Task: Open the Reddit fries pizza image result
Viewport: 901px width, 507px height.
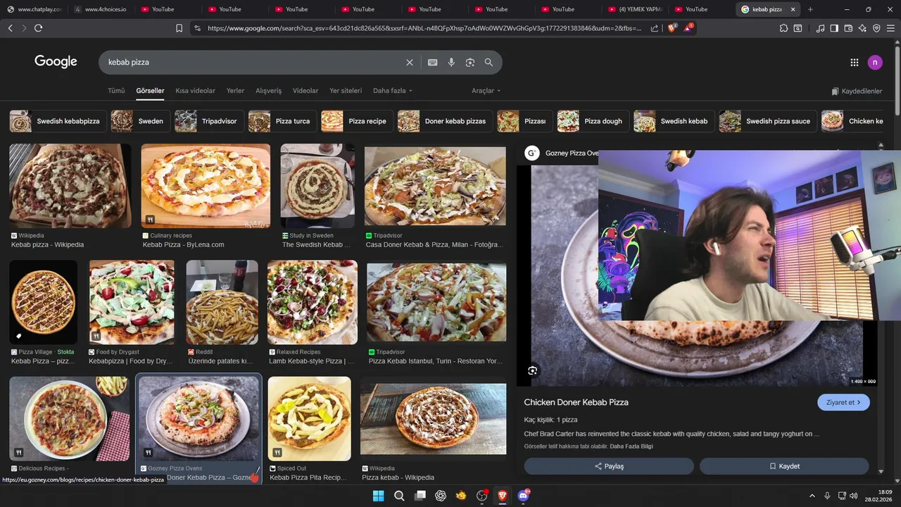Action: [222, 302]
